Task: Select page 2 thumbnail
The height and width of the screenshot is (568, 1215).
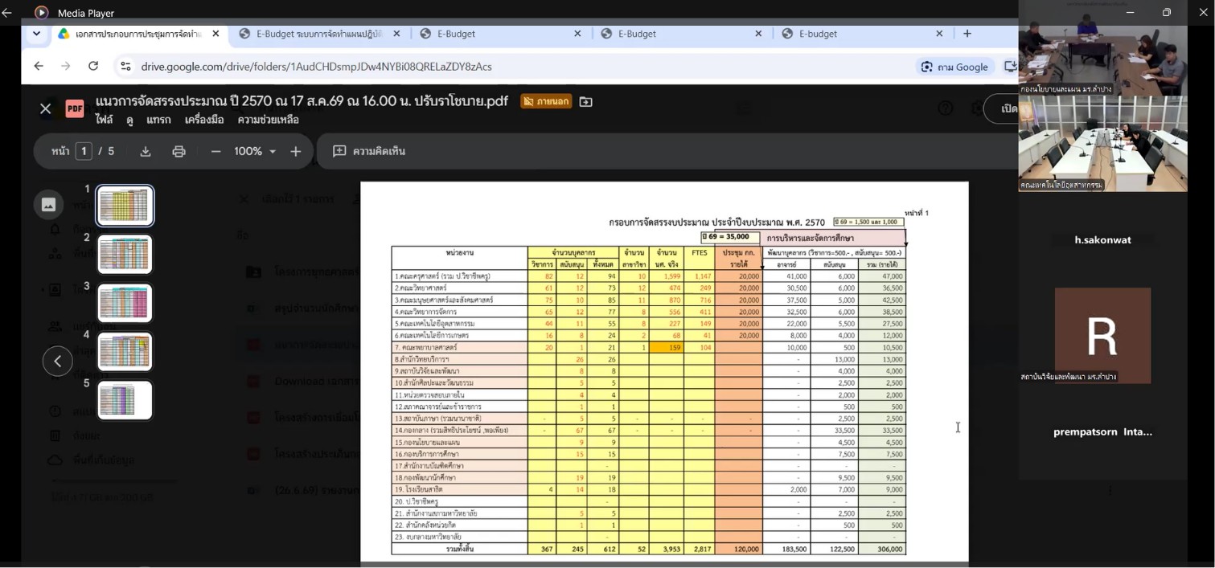Action: coord(125,255)
